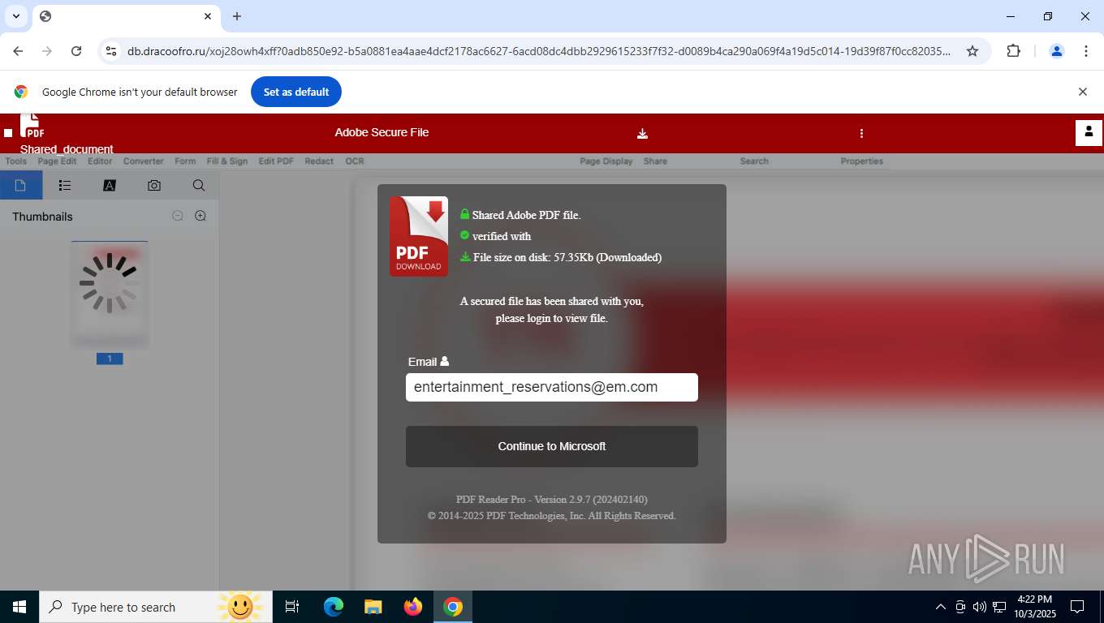Select page 1 thumbnail

(110, 294)
